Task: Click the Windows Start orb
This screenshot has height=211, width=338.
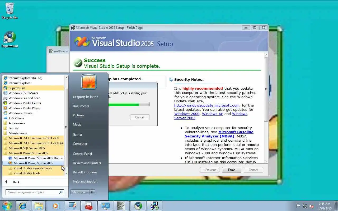Action: (x=7, y=206)
